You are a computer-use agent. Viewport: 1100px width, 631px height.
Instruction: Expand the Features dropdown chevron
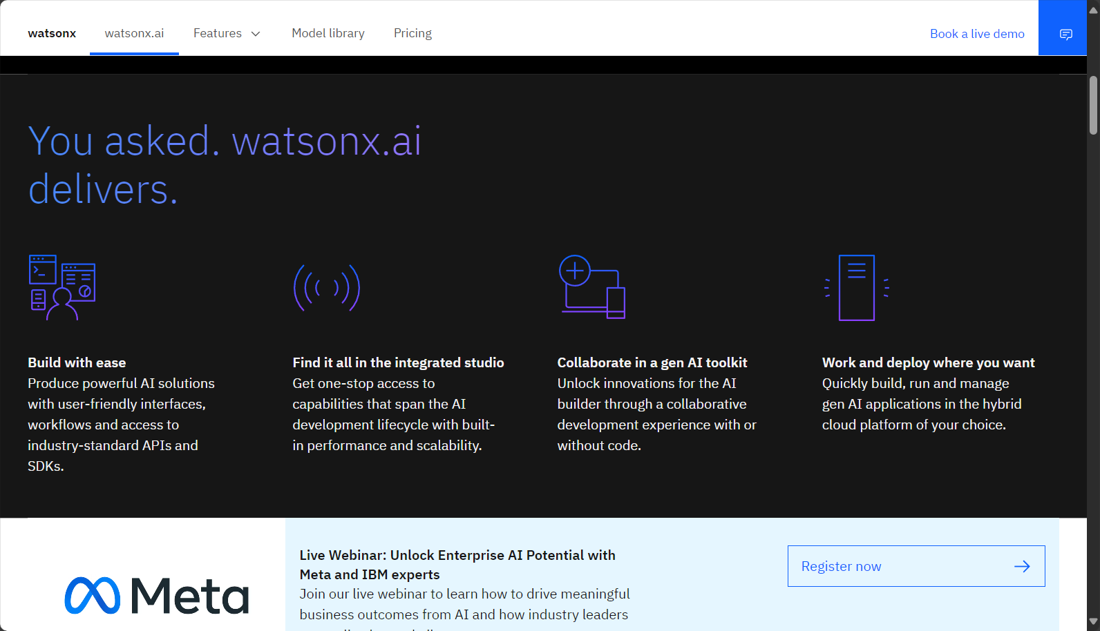point(256,34)
